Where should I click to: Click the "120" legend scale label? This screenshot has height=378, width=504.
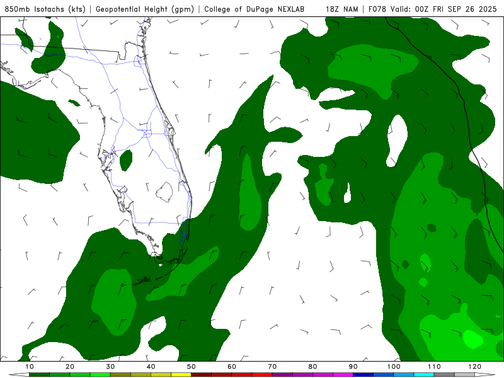coord(474,367)
